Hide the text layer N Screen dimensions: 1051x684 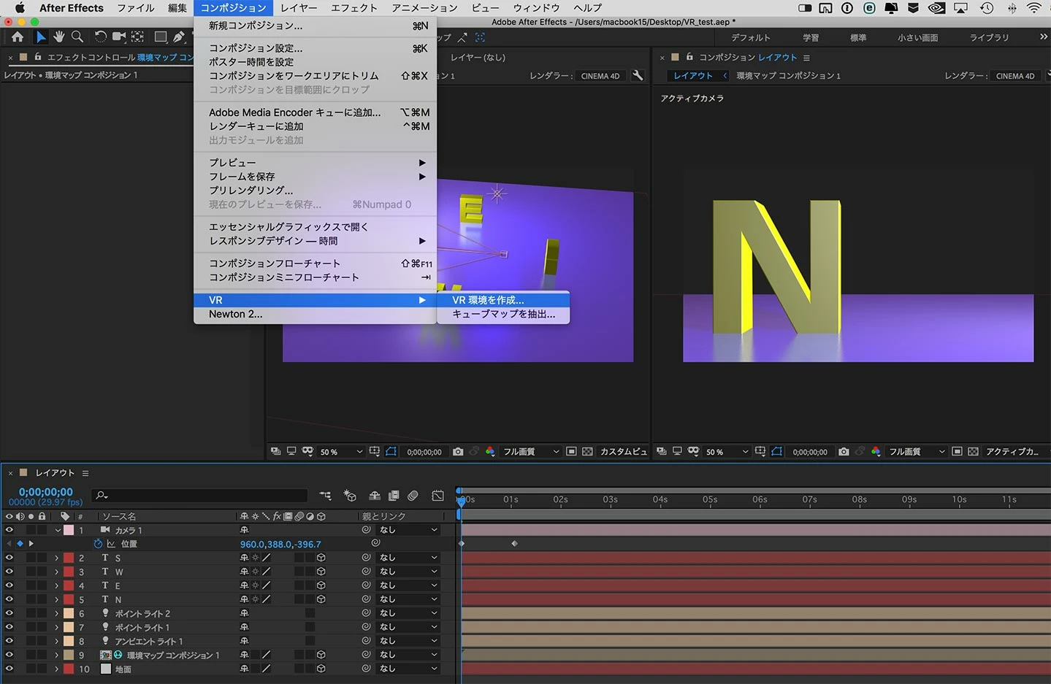[x=9, y=599]
